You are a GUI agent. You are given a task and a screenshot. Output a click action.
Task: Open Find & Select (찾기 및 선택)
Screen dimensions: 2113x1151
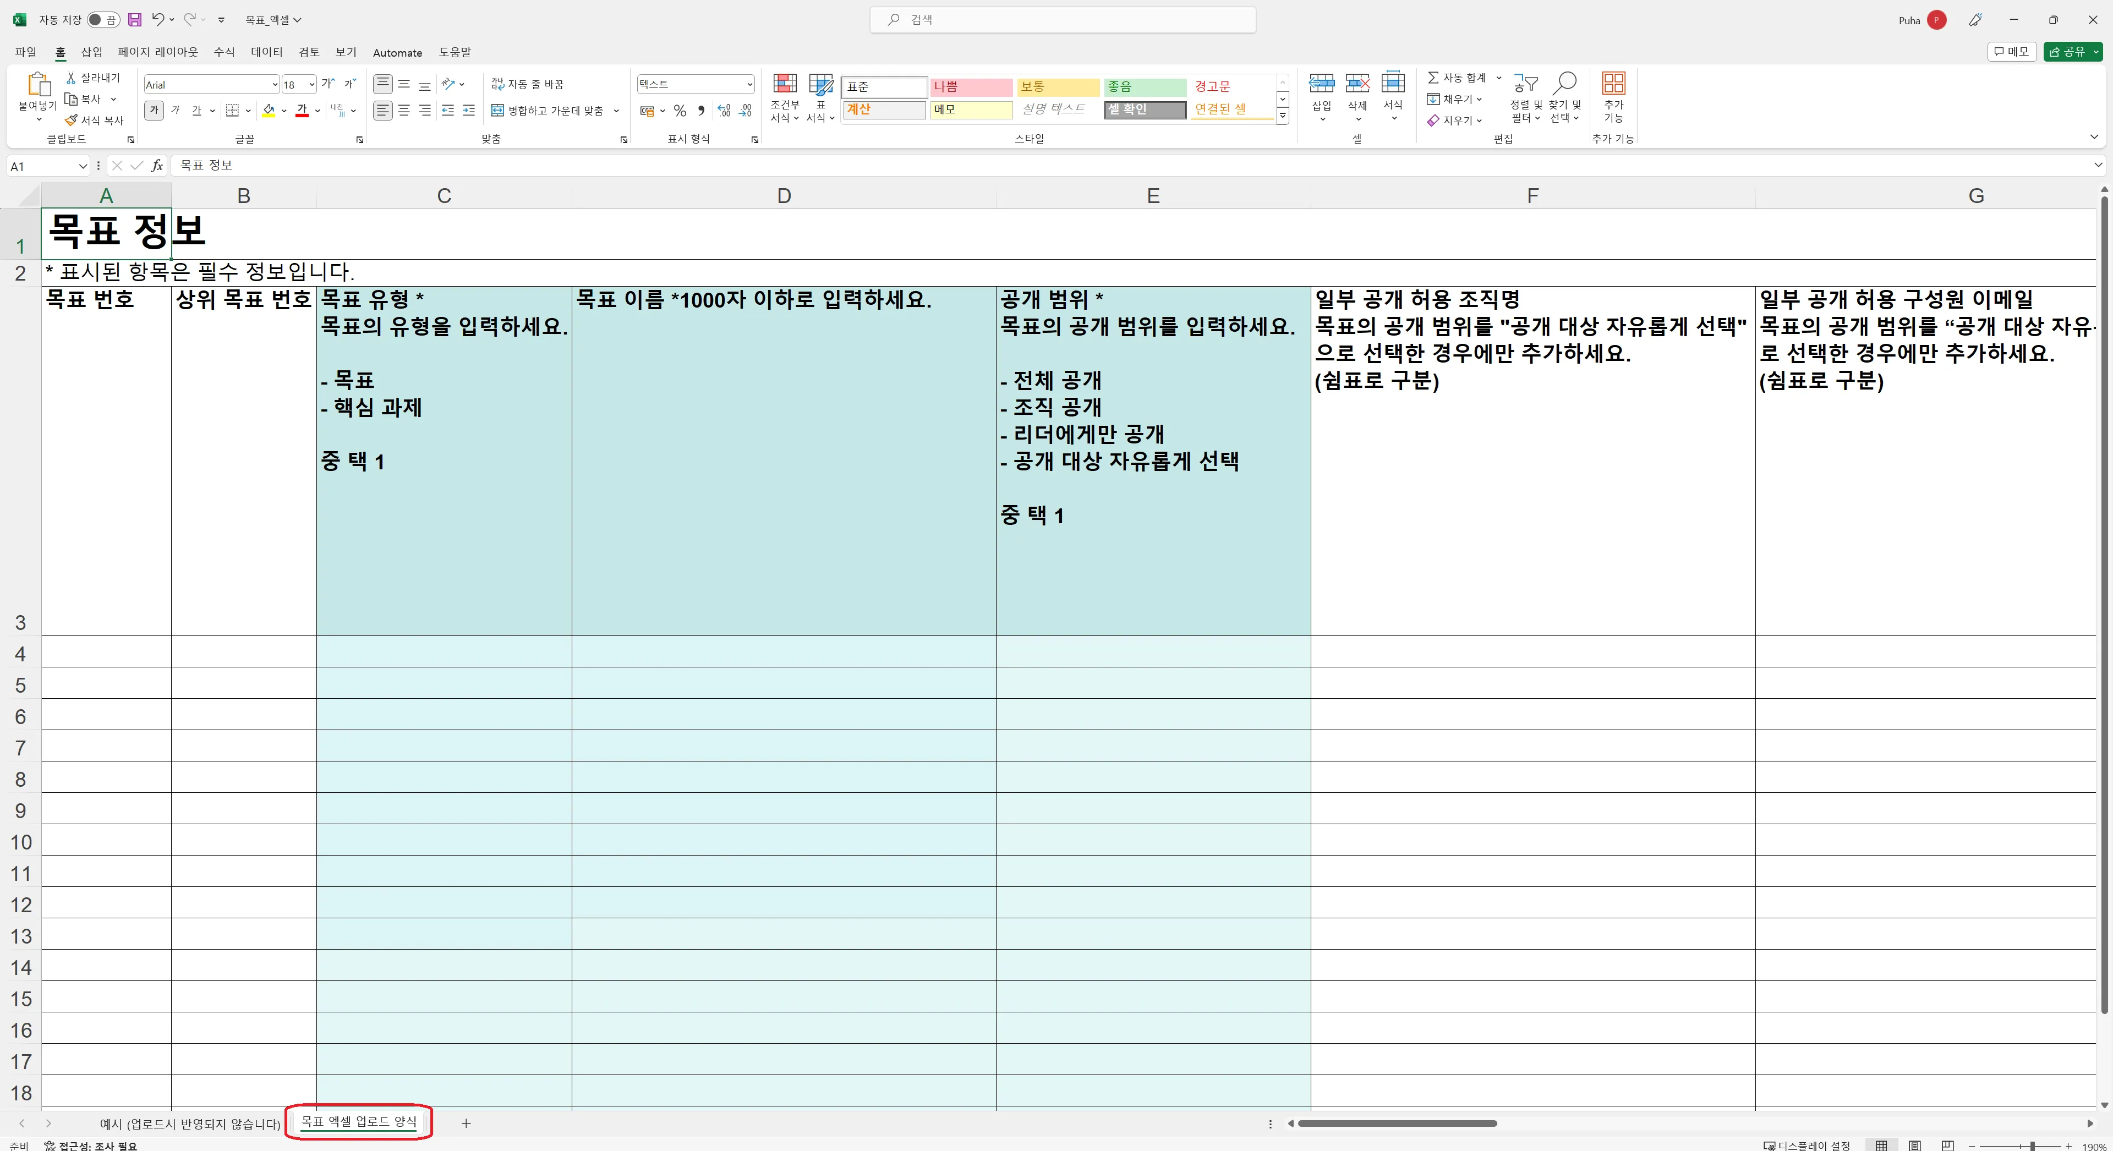(x=1564, y=97)
